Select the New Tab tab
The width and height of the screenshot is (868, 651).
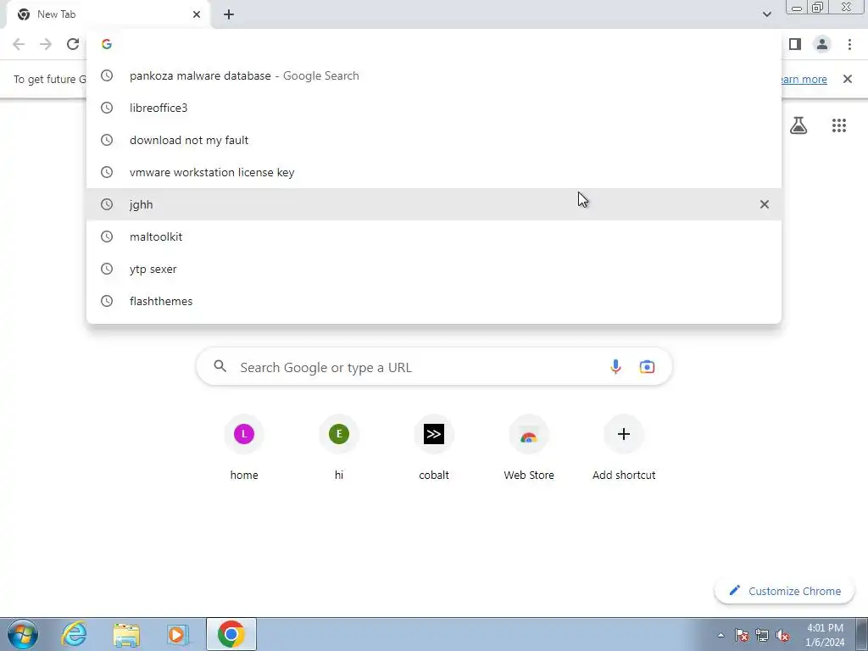coord(108,14)
